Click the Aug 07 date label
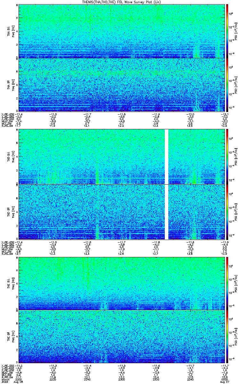240x384 pixels. point(224,382)
